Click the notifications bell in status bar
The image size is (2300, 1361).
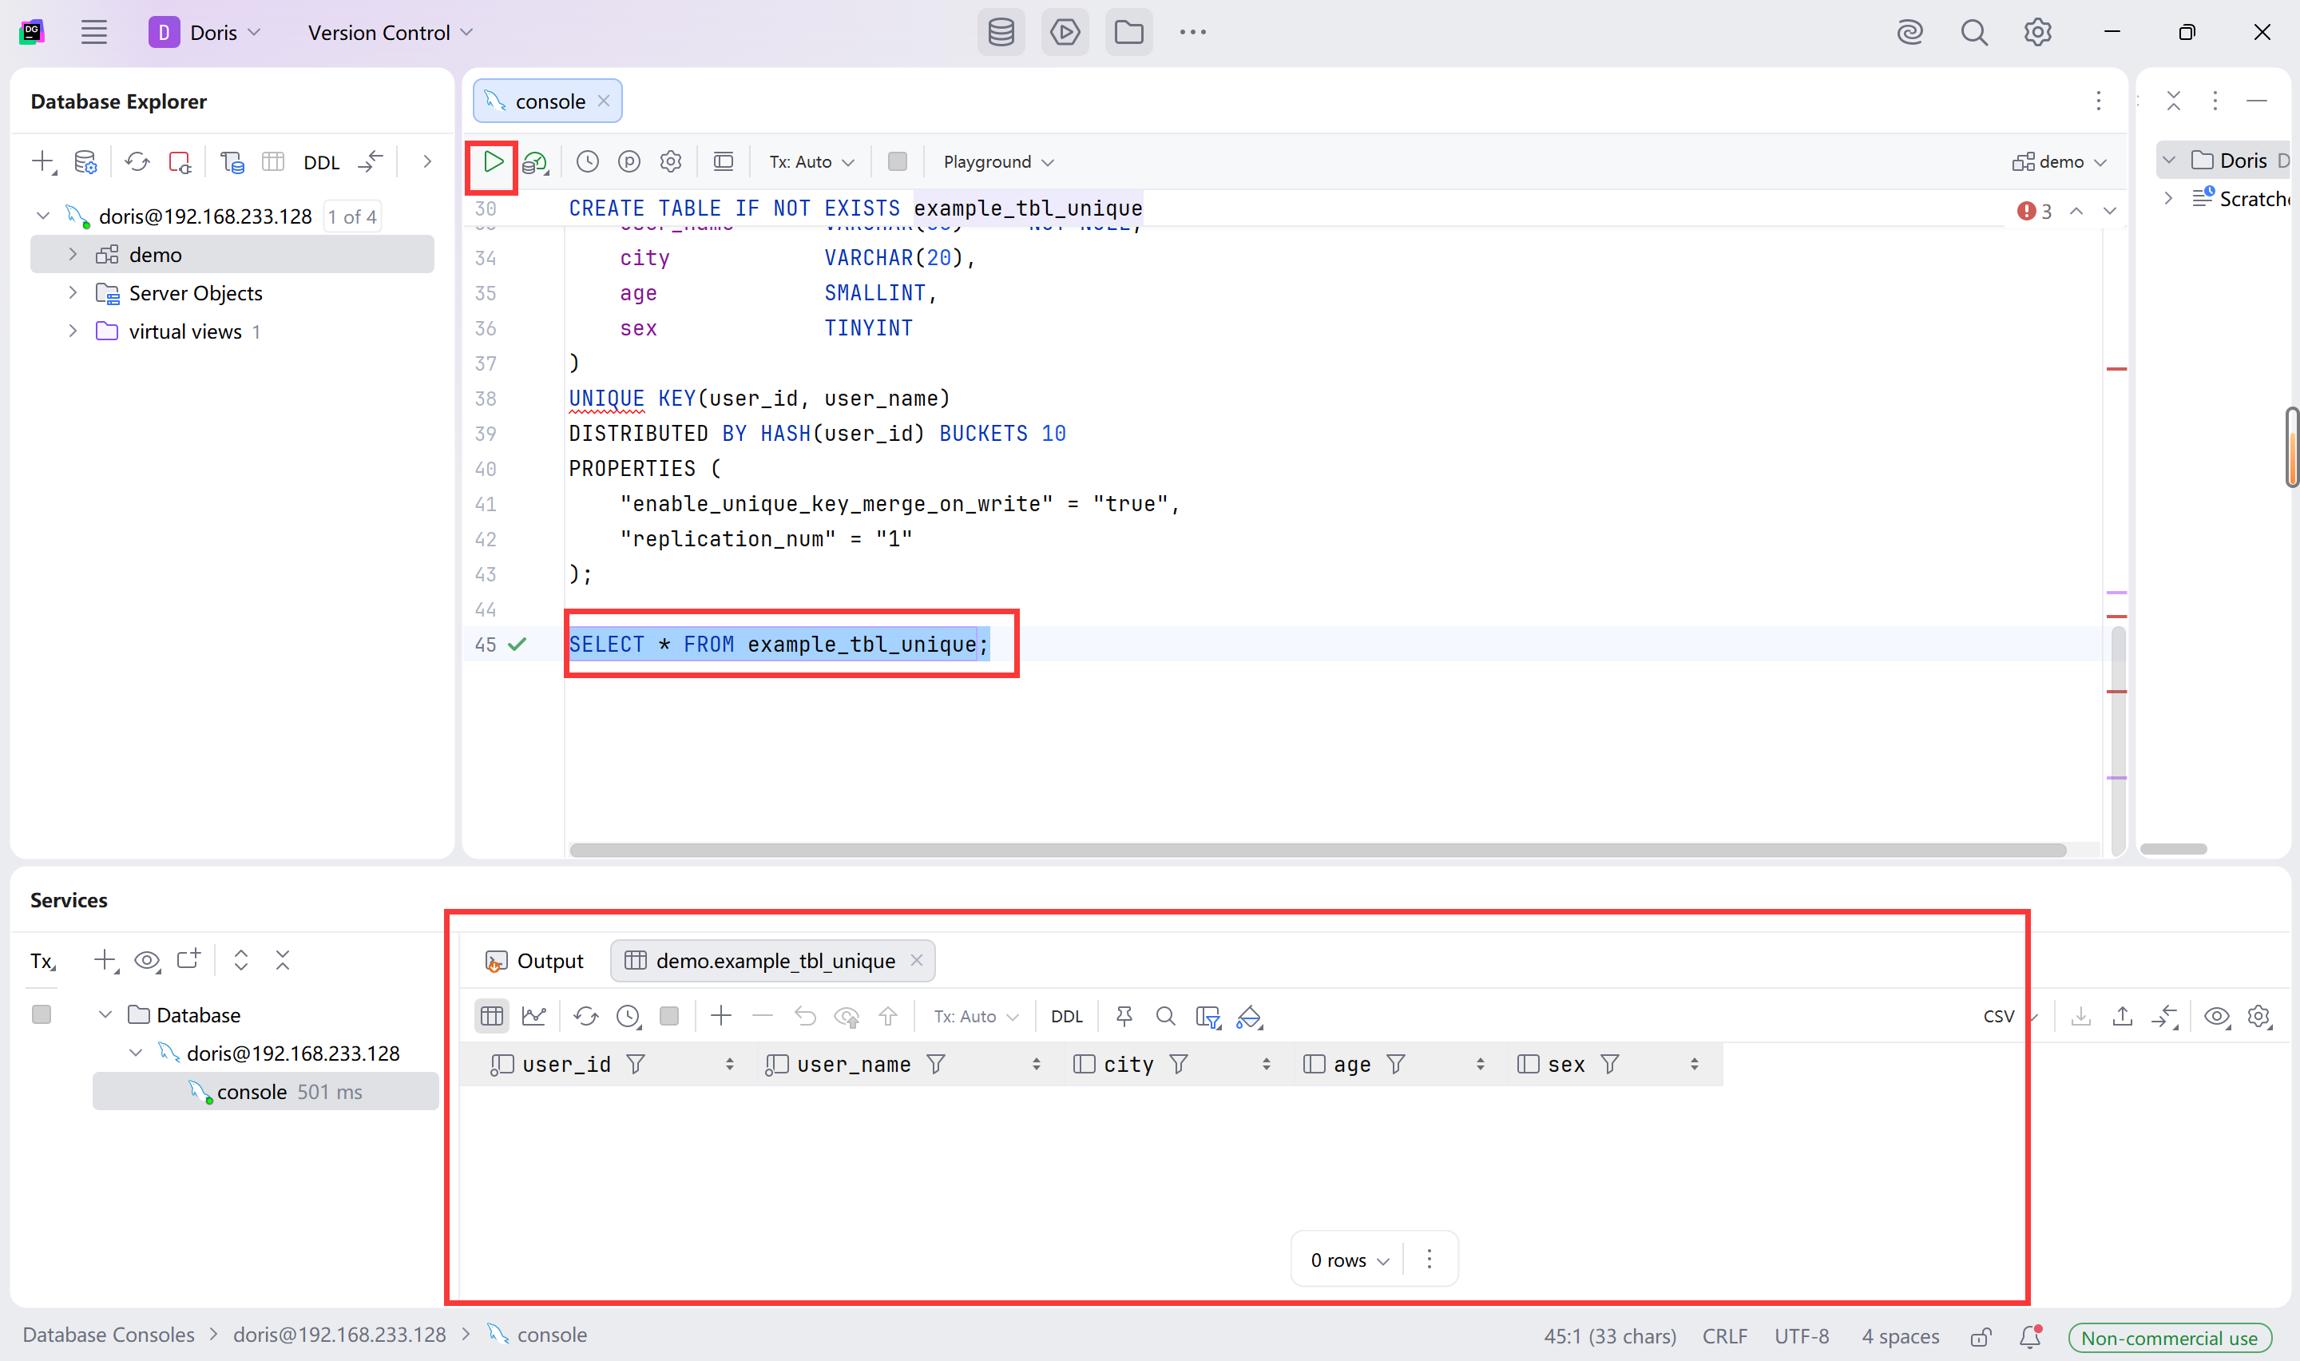[2031, 1336]
